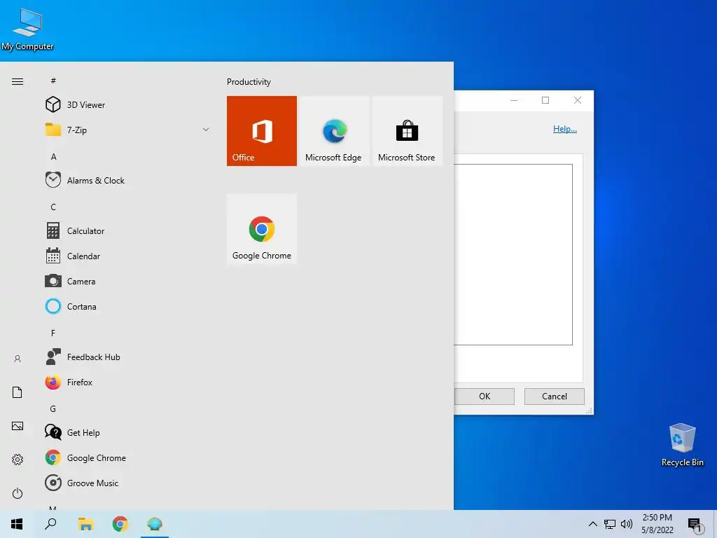Viewport: 717px width, 538px height.
Task: Open File Explorer from taskbar
Action: 85,524
